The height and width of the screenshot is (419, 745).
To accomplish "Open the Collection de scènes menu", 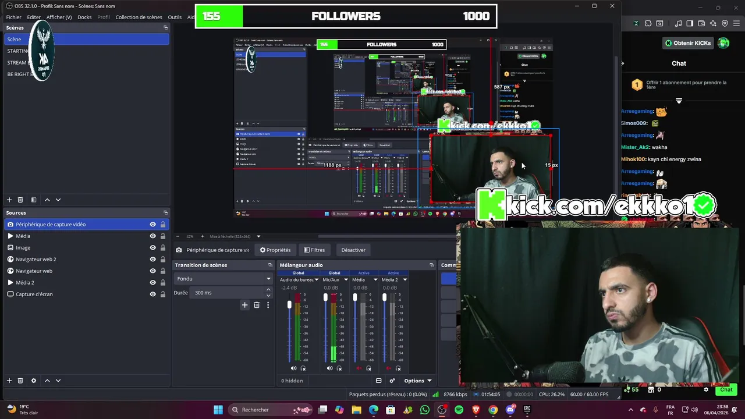I will tap(139, 17).
